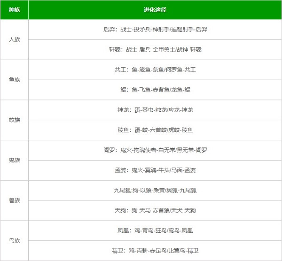
Task: Click the 凤凰 evolution path row
Action: click(x=155, y=230)
